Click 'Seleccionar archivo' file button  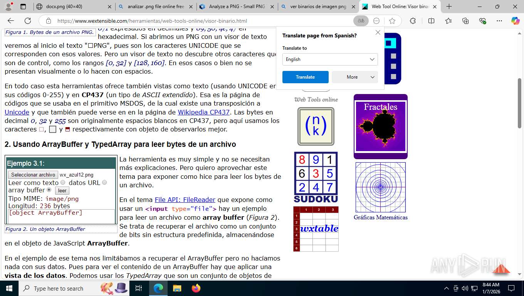pyautogui.click(x=33, y=175)
